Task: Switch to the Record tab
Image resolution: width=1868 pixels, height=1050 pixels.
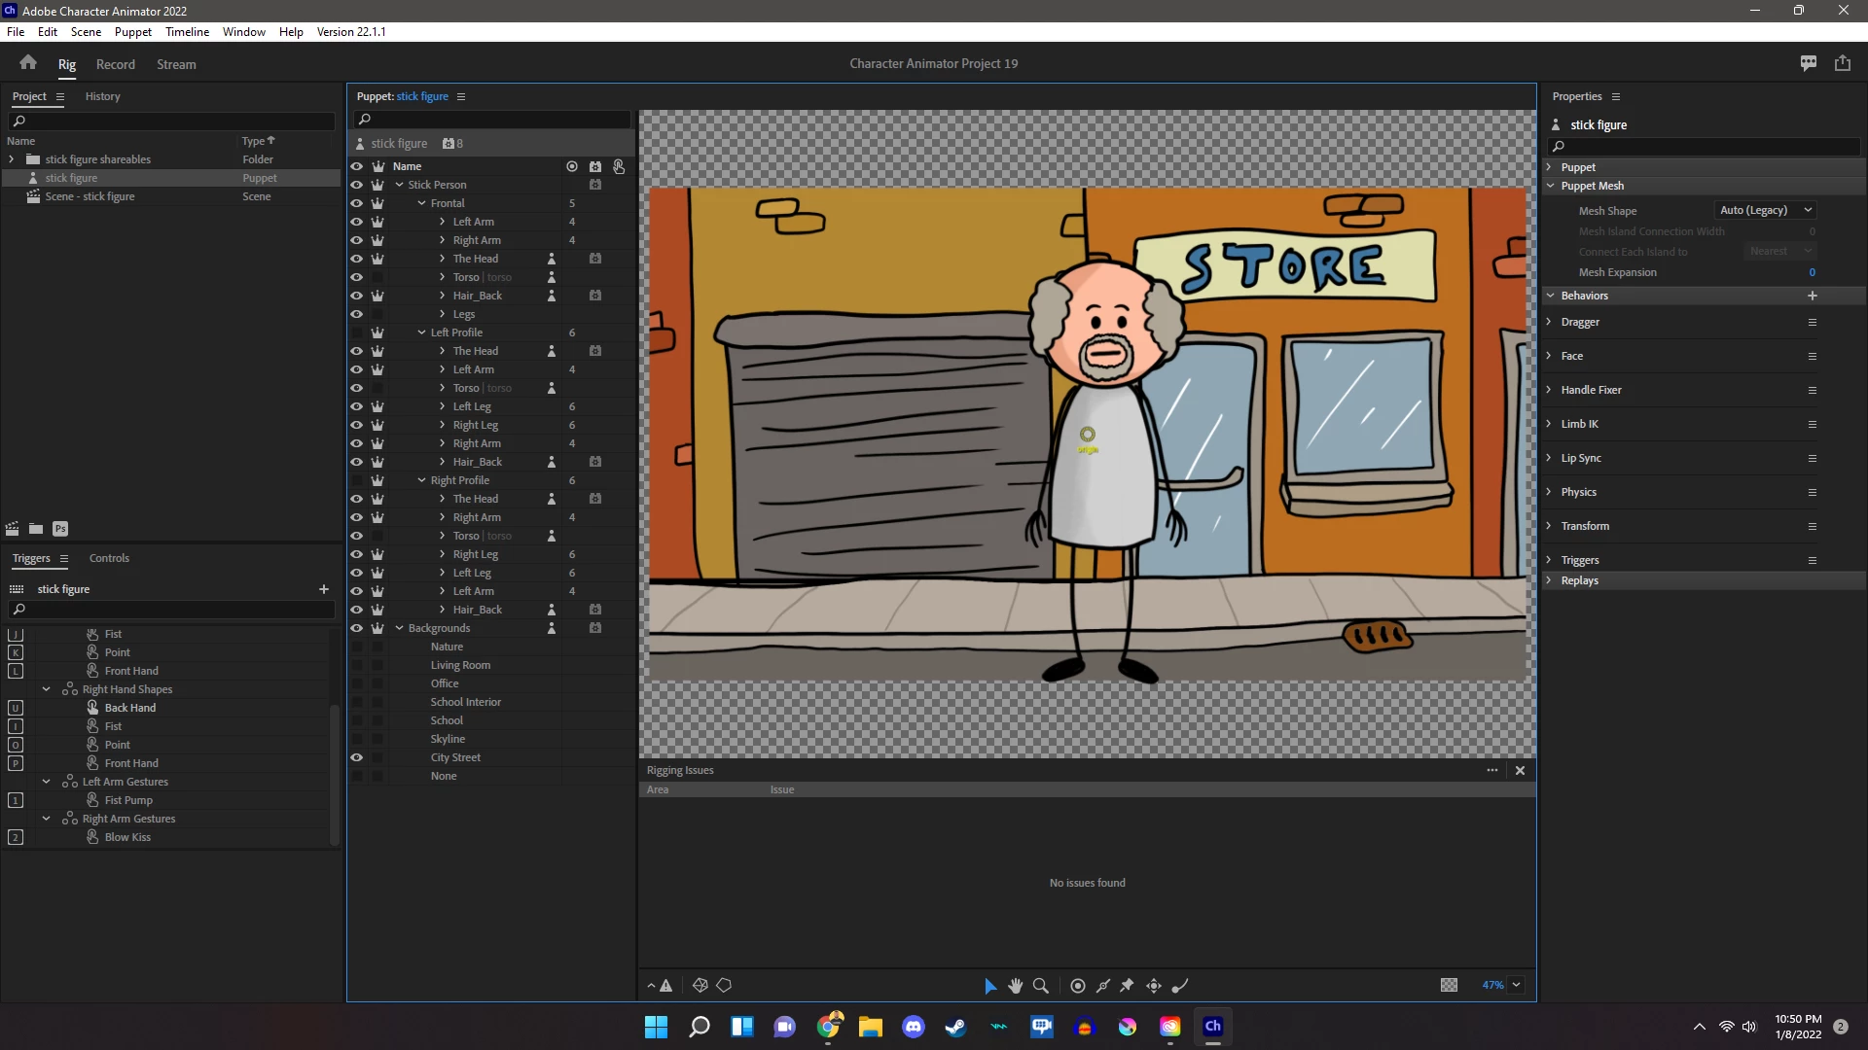Action: pos(115,64)
